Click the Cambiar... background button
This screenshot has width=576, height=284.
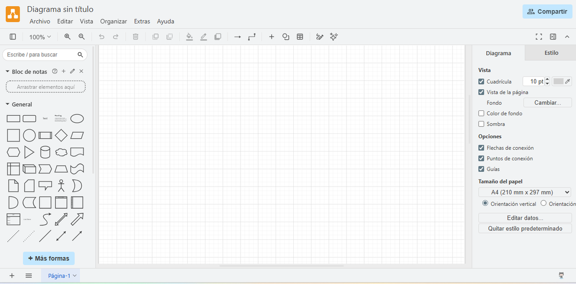pyautogui.click(x=547, y=103)
